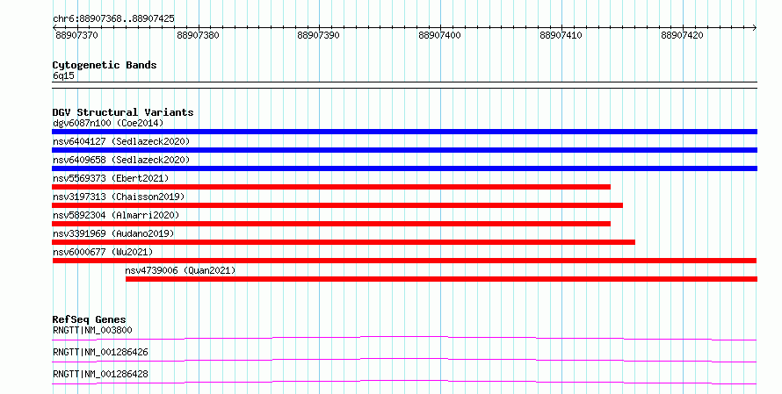Click the dgv6087n100 (Coe2014) variant label
Image resolution: width=782 pixels, height=394 pixels.
(108, 123)
